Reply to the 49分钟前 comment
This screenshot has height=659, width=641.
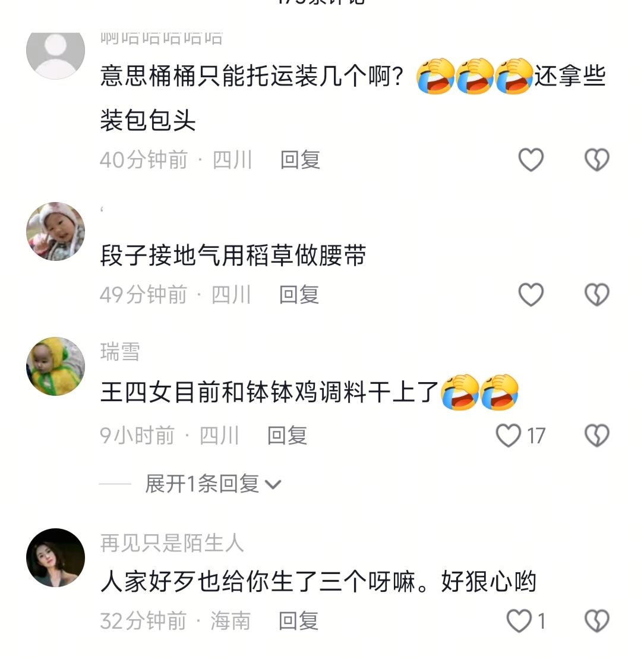click(x=299, y=294)
